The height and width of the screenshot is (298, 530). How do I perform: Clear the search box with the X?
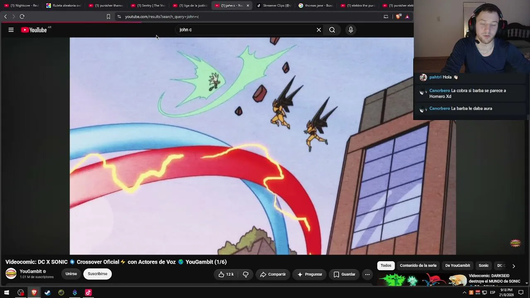(x=319, y=30)
